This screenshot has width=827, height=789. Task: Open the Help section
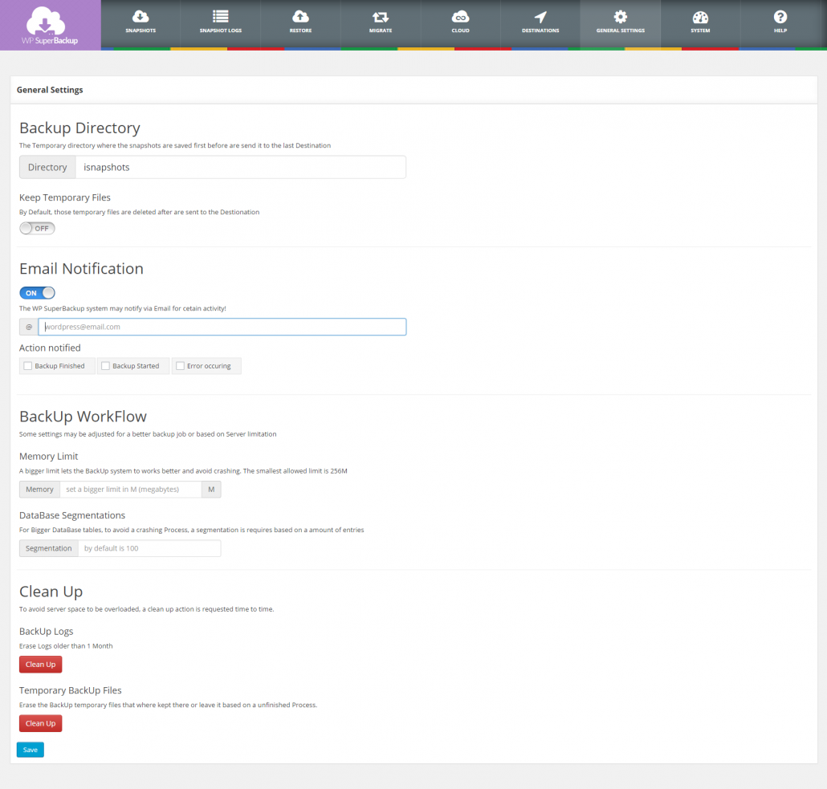pos(780,24)
